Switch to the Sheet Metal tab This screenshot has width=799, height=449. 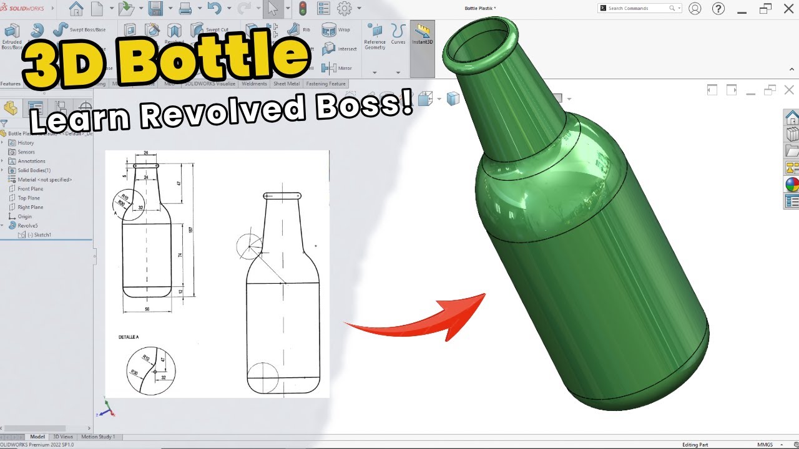point(287,84)
